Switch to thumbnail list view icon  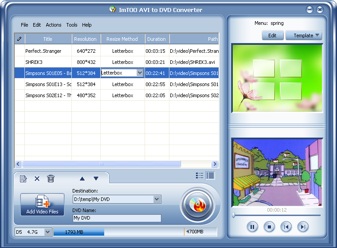pos(200,176)
